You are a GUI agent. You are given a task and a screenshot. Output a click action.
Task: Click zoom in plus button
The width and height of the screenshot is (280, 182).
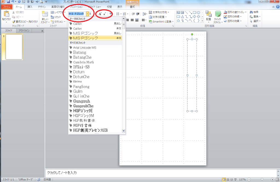point(273,179)
